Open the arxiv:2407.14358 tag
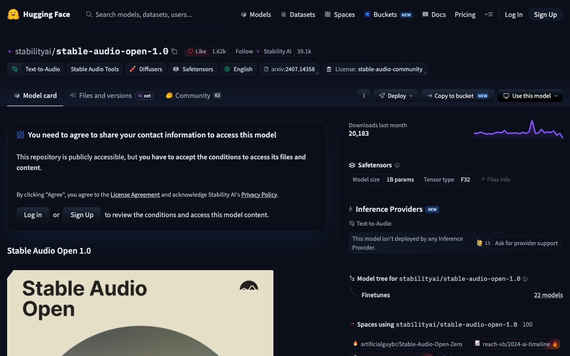570x356 pixels. pos(289,69)
